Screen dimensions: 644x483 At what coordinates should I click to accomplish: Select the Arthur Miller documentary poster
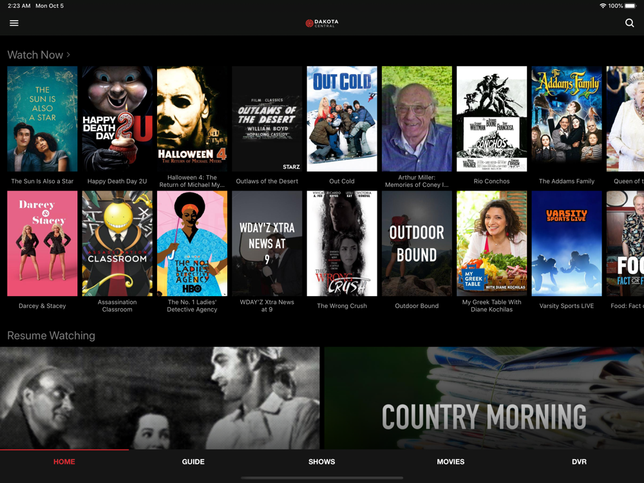417,118
